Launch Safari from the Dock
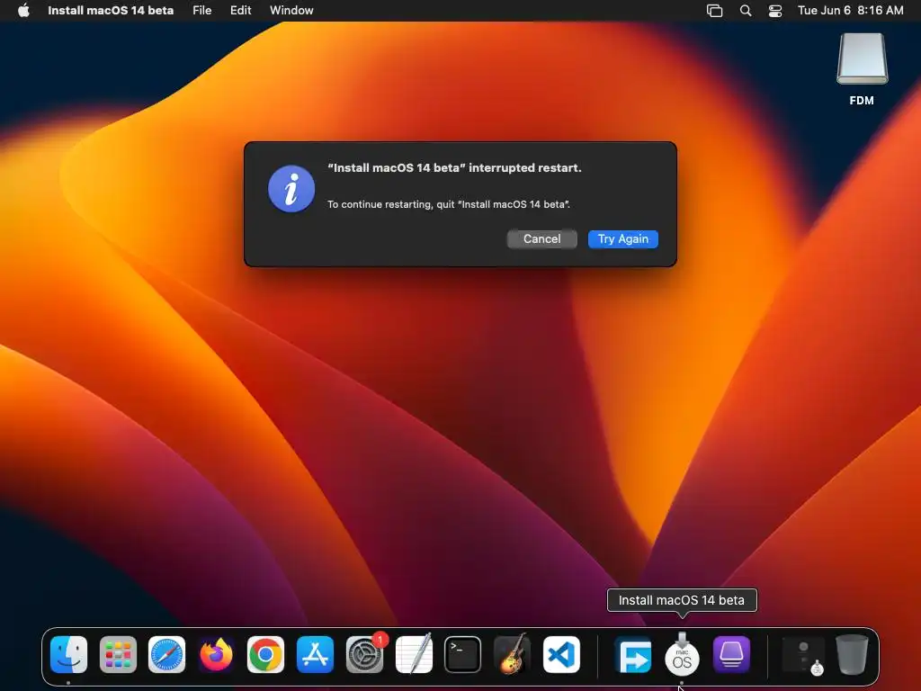The image size is (921, 691). click(x=166, y=655)
